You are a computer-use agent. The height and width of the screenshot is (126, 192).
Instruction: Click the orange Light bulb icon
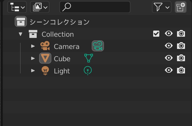pos(45,71)
